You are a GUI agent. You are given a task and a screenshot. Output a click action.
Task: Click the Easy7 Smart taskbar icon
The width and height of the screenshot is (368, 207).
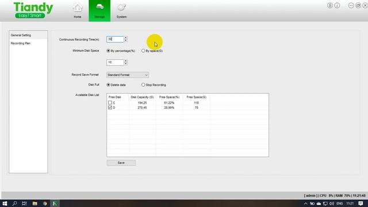click(x=55, y=204)
